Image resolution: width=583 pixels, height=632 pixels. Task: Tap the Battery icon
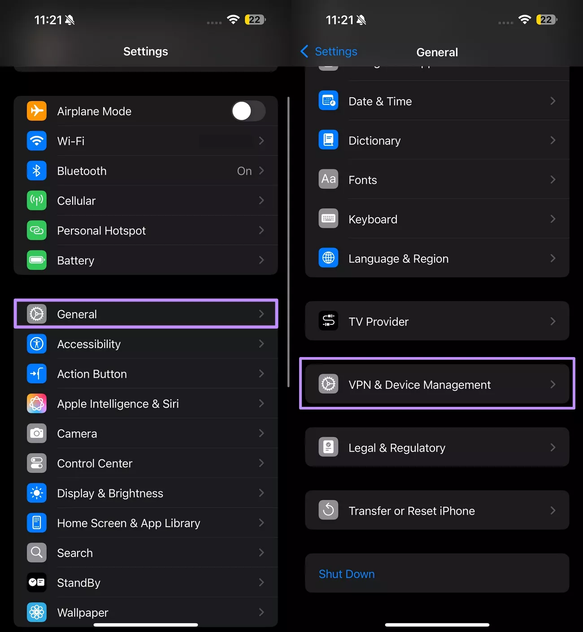36,260
